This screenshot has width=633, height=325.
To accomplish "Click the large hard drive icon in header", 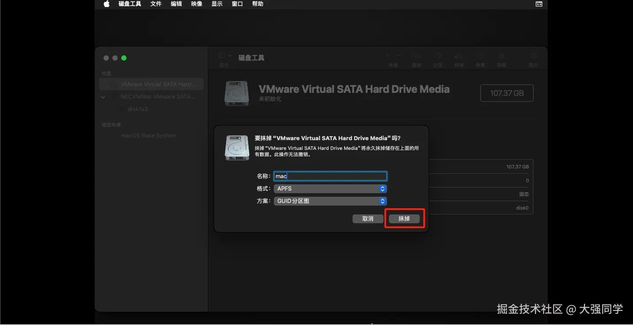I will coord(237,93).
